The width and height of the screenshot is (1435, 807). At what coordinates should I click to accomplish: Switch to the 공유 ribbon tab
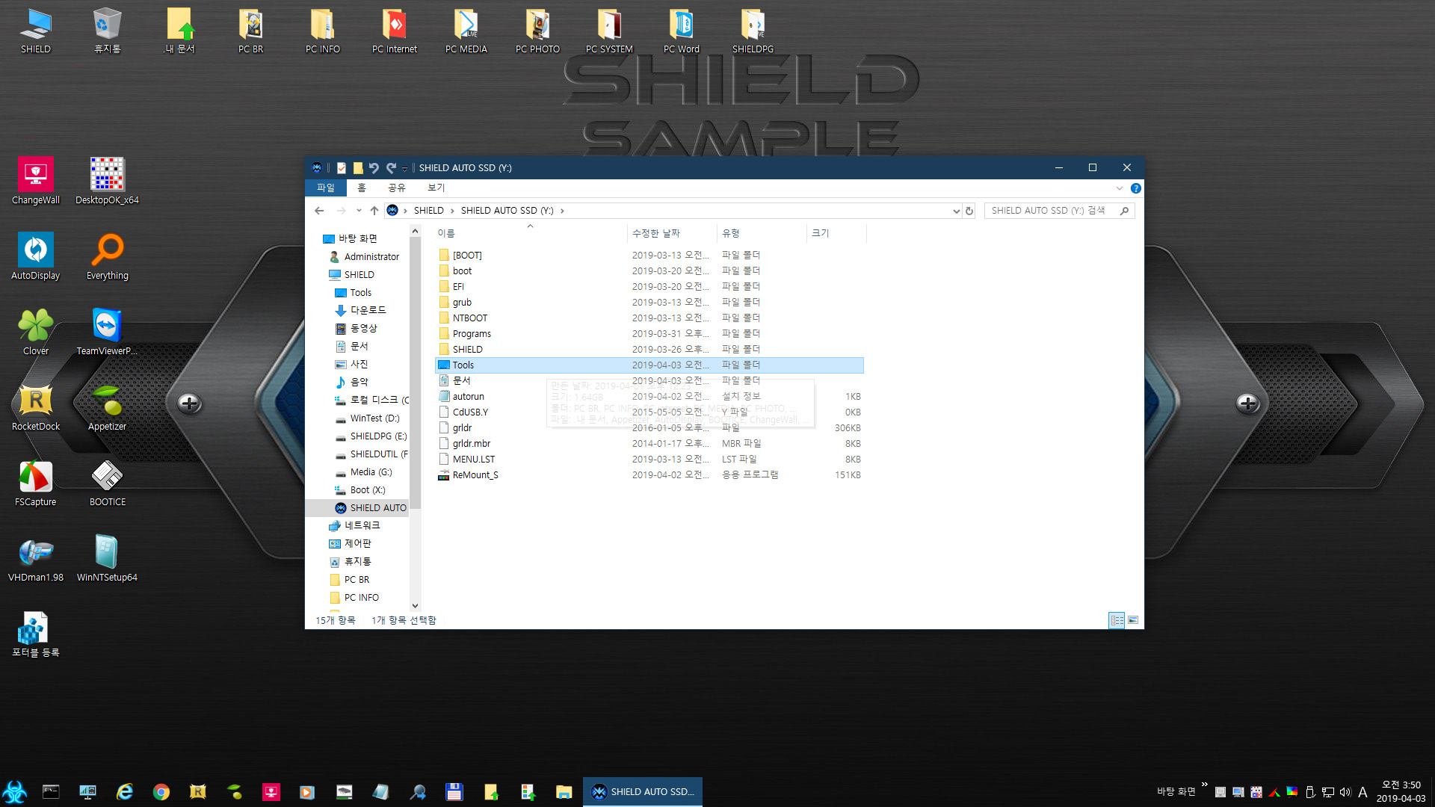tap(397, 188)
